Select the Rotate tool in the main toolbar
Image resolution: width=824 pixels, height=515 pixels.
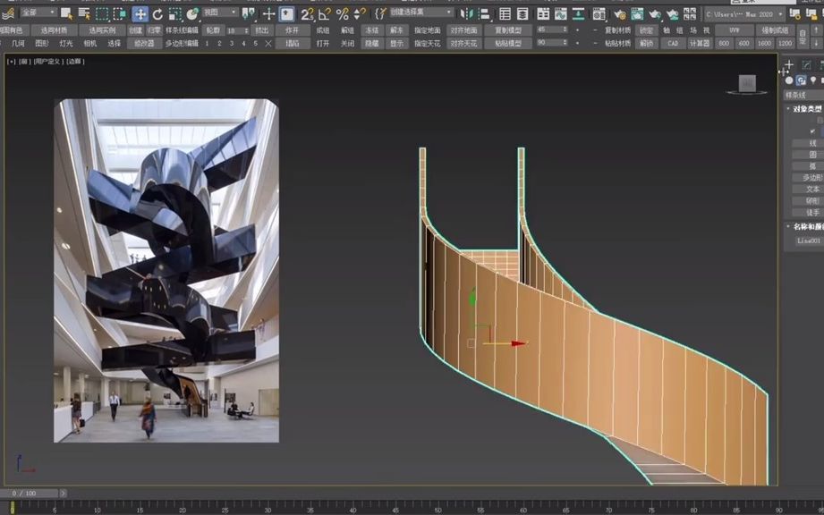click(158, 13)
